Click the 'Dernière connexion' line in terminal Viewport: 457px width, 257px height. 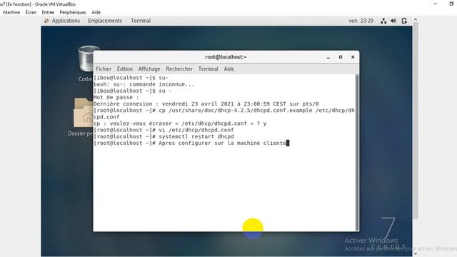pyautogui.click(x=206, y=104)
